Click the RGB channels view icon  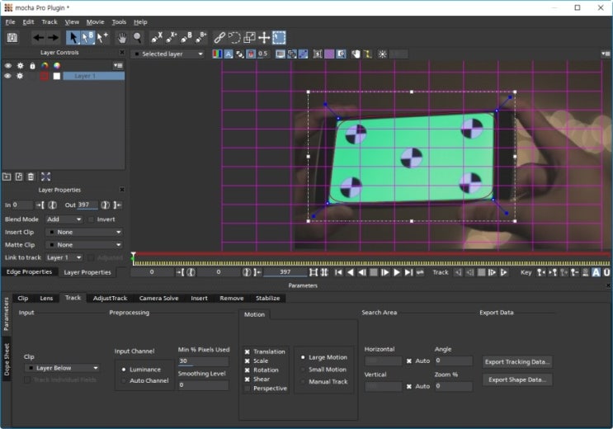click(217, 54)
